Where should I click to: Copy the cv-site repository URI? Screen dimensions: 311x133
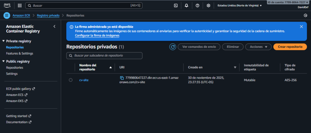click(x=122, y=78)
